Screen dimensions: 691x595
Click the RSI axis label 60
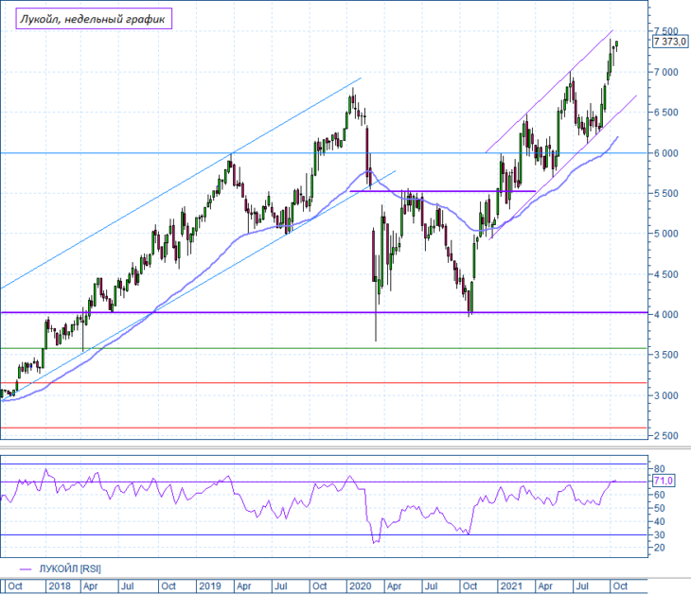pos(659,495)
